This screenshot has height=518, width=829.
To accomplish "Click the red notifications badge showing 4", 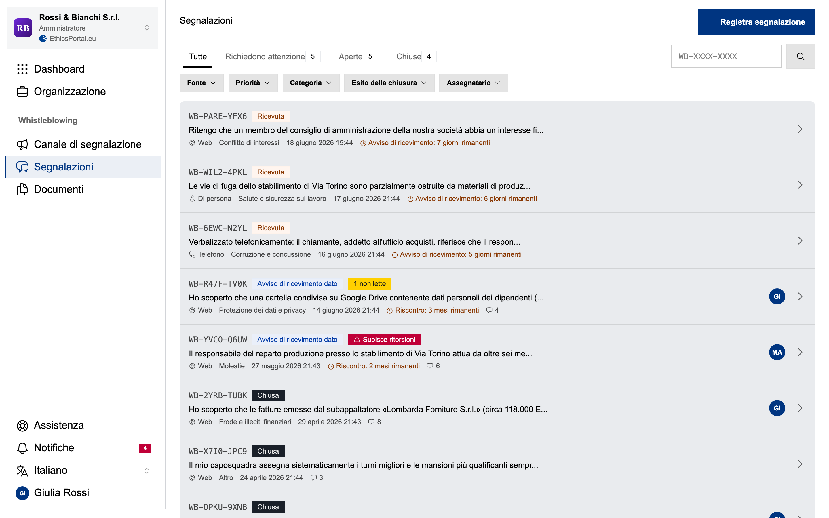I will coord(145,448).
